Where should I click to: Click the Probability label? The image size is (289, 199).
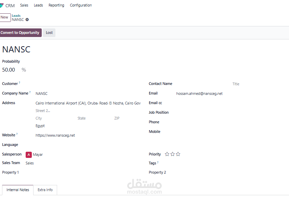[11, 61]
